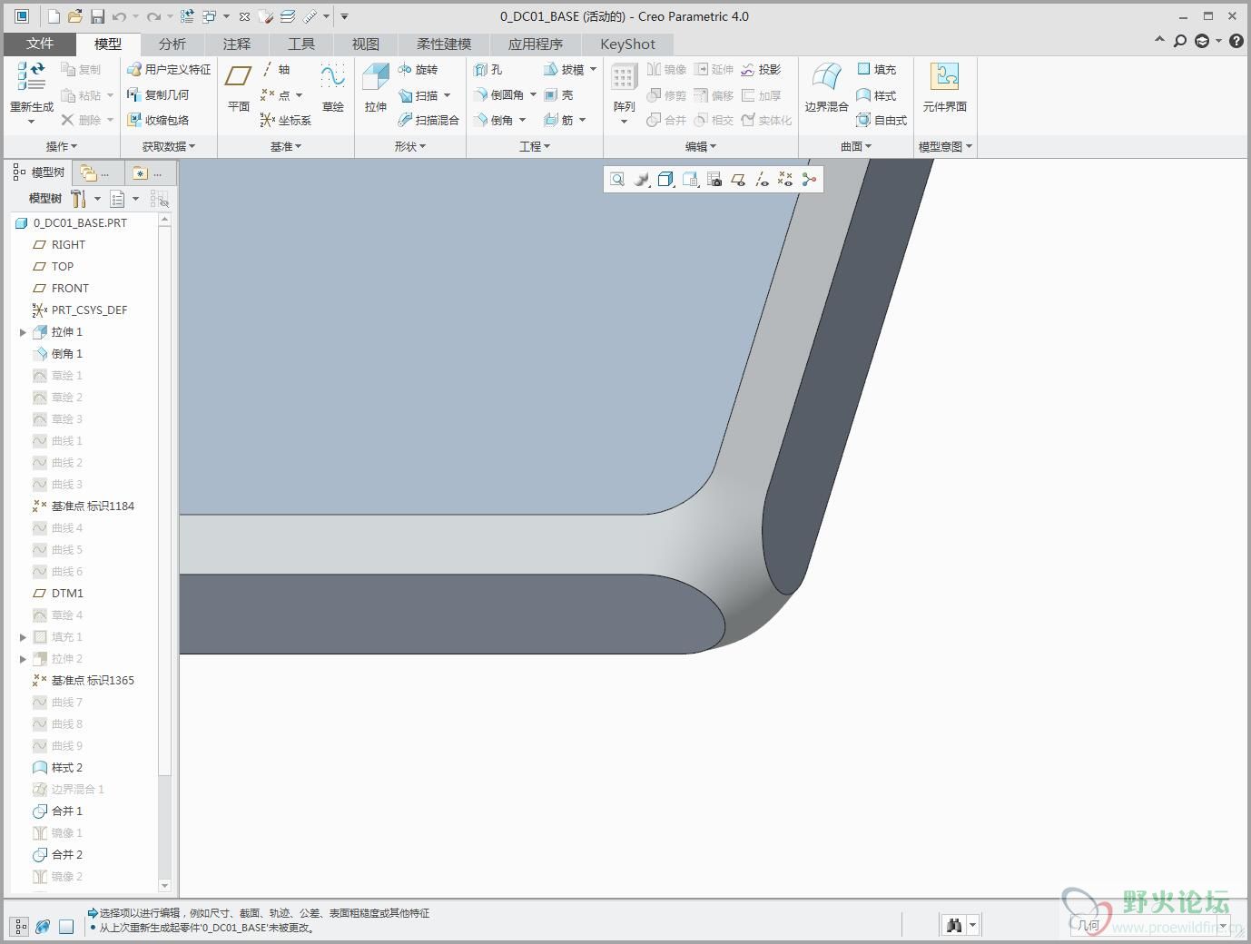Create a 坐标系 (Coordinate System)
The width and height of the screenshot is (1251, 944).
click(285, 120)
